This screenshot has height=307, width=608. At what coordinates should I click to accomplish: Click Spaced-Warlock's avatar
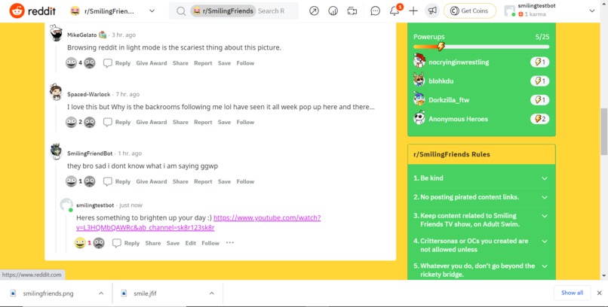(56, 92)
